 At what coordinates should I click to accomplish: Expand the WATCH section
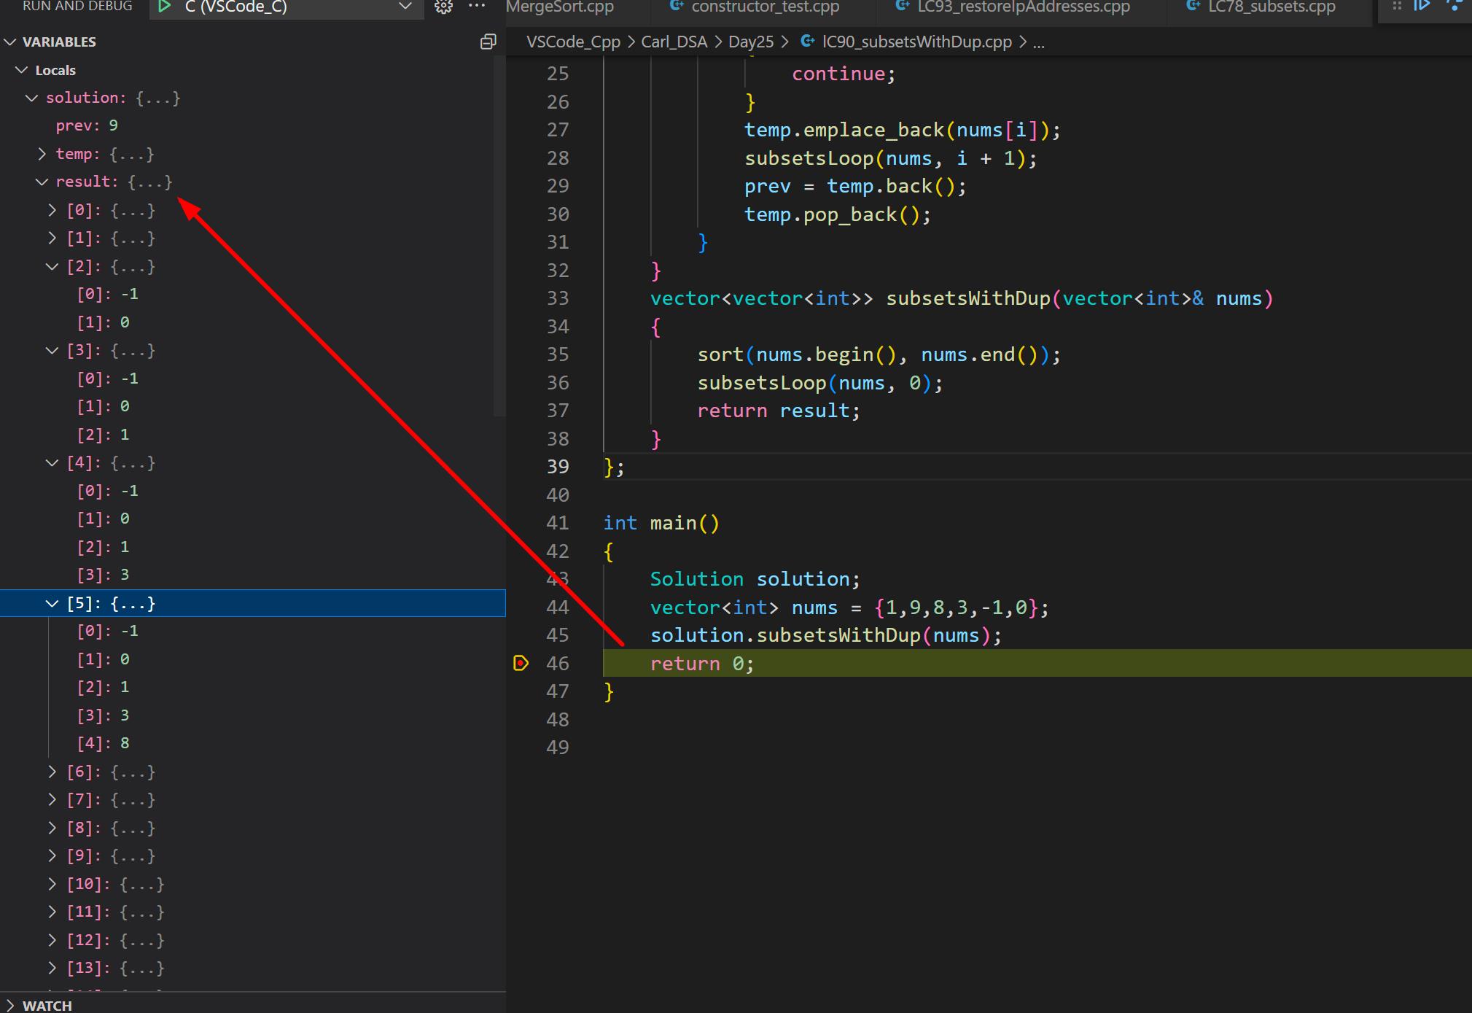pyautogui.click(x=10, y=1006)
